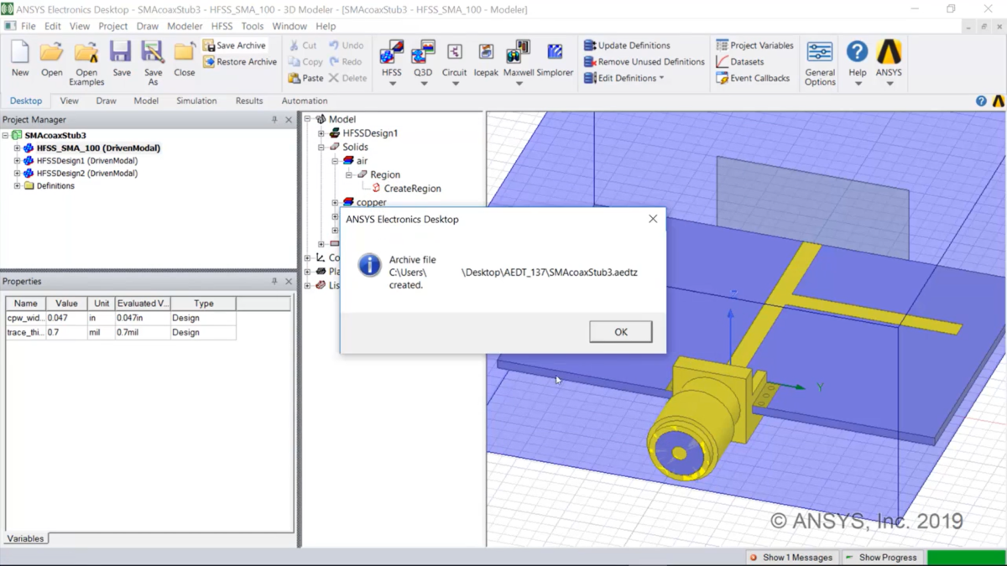The image size is (1007, 566).
Task: Insert a Simplorer design icon
Action: [x=555, y=52]
